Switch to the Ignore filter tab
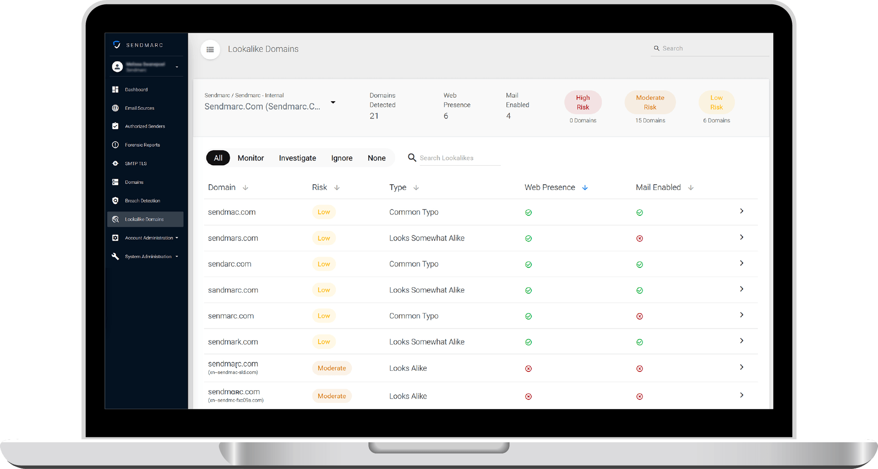 [342, 158]
